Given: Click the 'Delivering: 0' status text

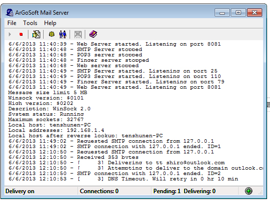Looking at the screenshot, I should pos(199,191).
